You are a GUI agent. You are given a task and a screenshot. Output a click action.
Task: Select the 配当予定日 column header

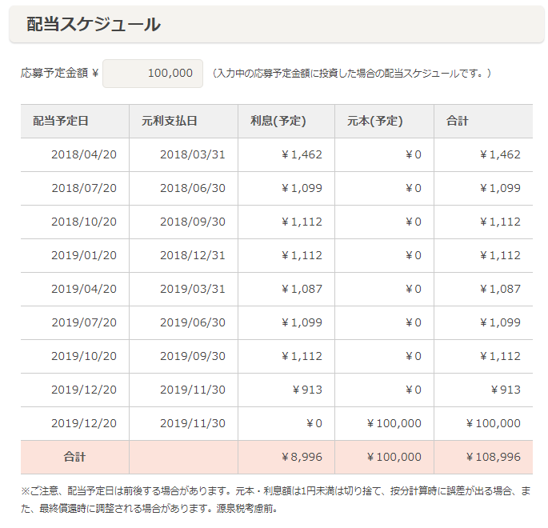[61, 121]
